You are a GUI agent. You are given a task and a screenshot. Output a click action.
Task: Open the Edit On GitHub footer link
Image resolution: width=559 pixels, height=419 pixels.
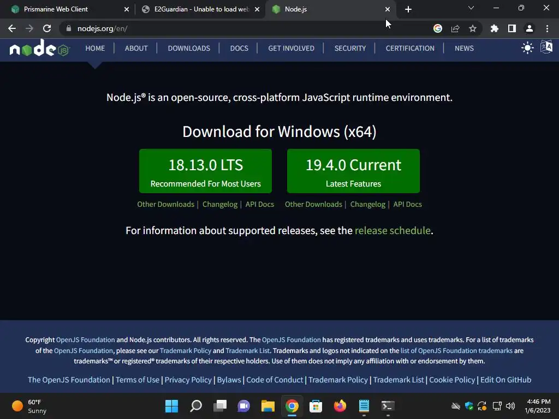point(506,380)
